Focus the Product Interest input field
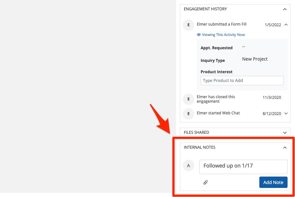Image resolution: width=295 pixels, height=197 pixels. click(242, 80)
